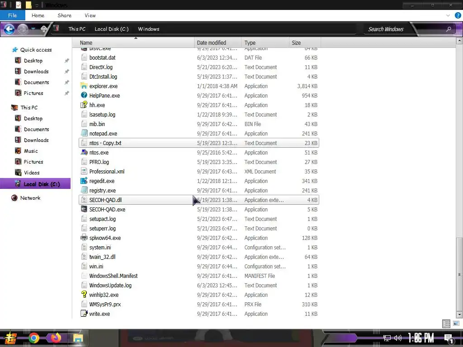Click the twain_32.dll file icon
Screen dimensions: 463x347
coord(84,257)
